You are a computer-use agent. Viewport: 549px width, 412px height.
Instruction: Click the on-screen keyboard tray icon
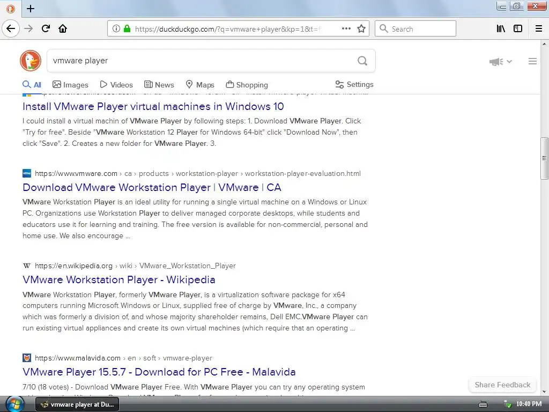483,404
